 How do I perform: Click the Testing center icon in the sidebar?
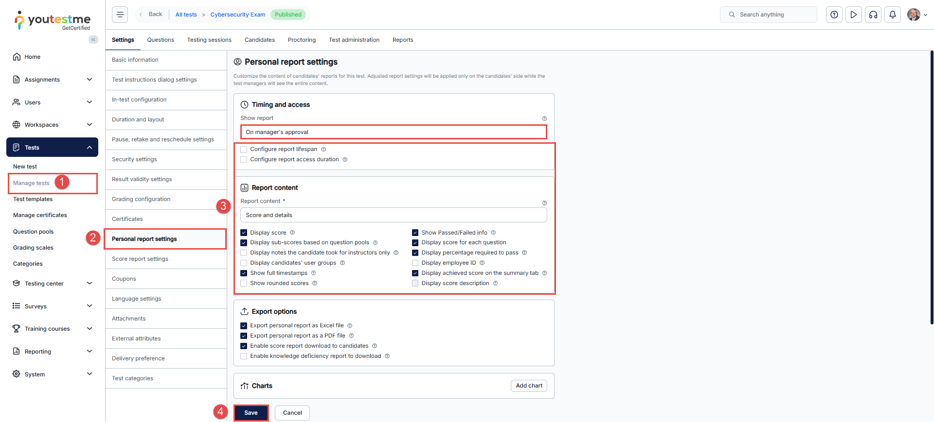(17, 284)
